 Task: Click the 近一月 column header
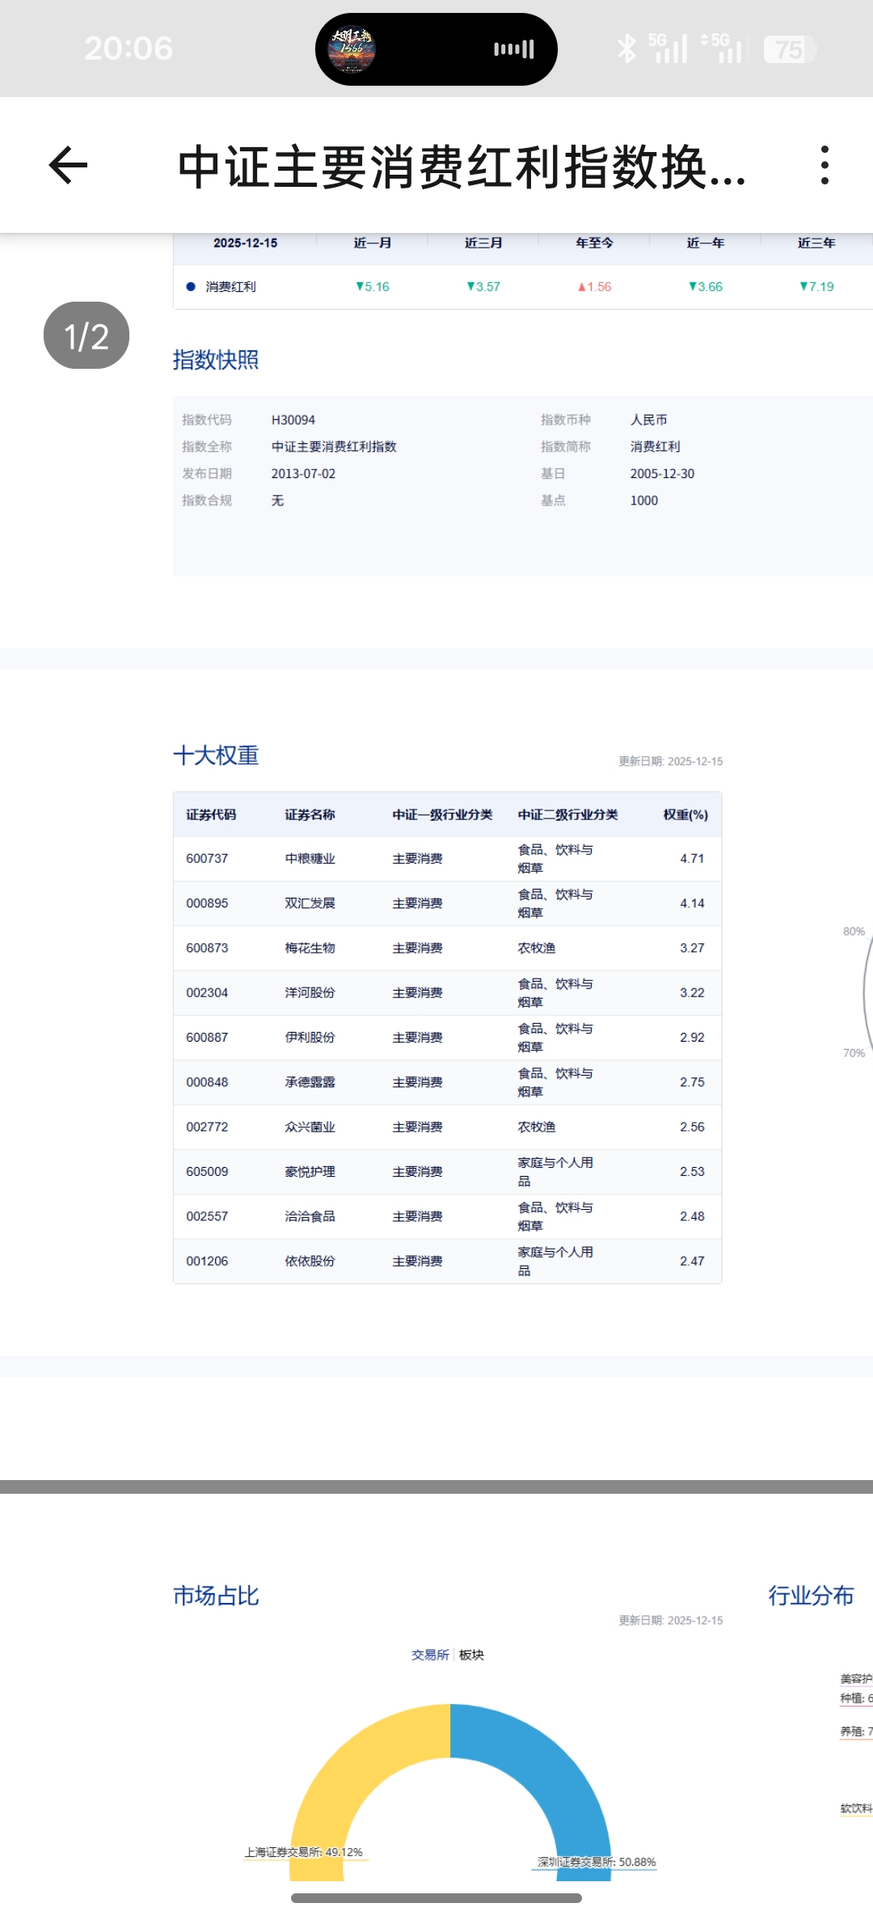pyautogui.click(x=373, y=243)
